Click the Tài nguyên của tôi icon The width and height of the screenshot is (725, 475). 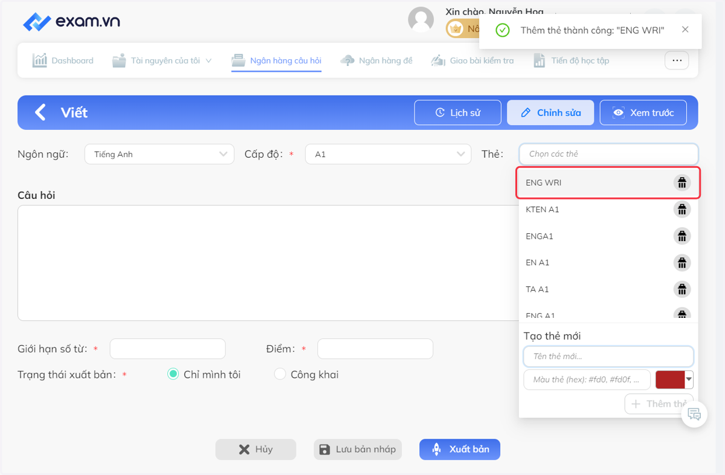pos(119,60)
